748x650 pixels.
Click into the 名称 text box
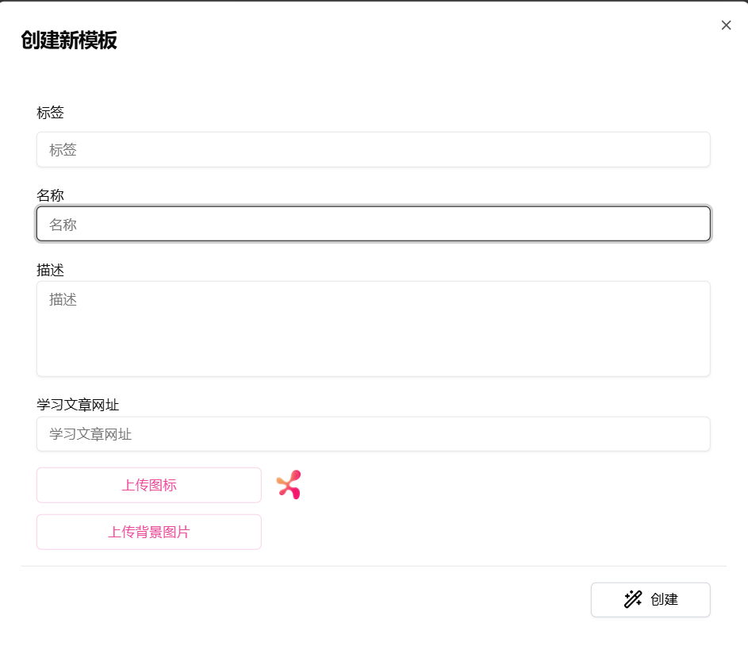(373, 224)
